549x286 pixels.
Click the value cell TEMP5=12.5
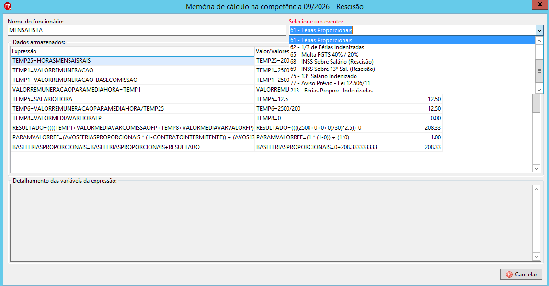tap(316, 99)
